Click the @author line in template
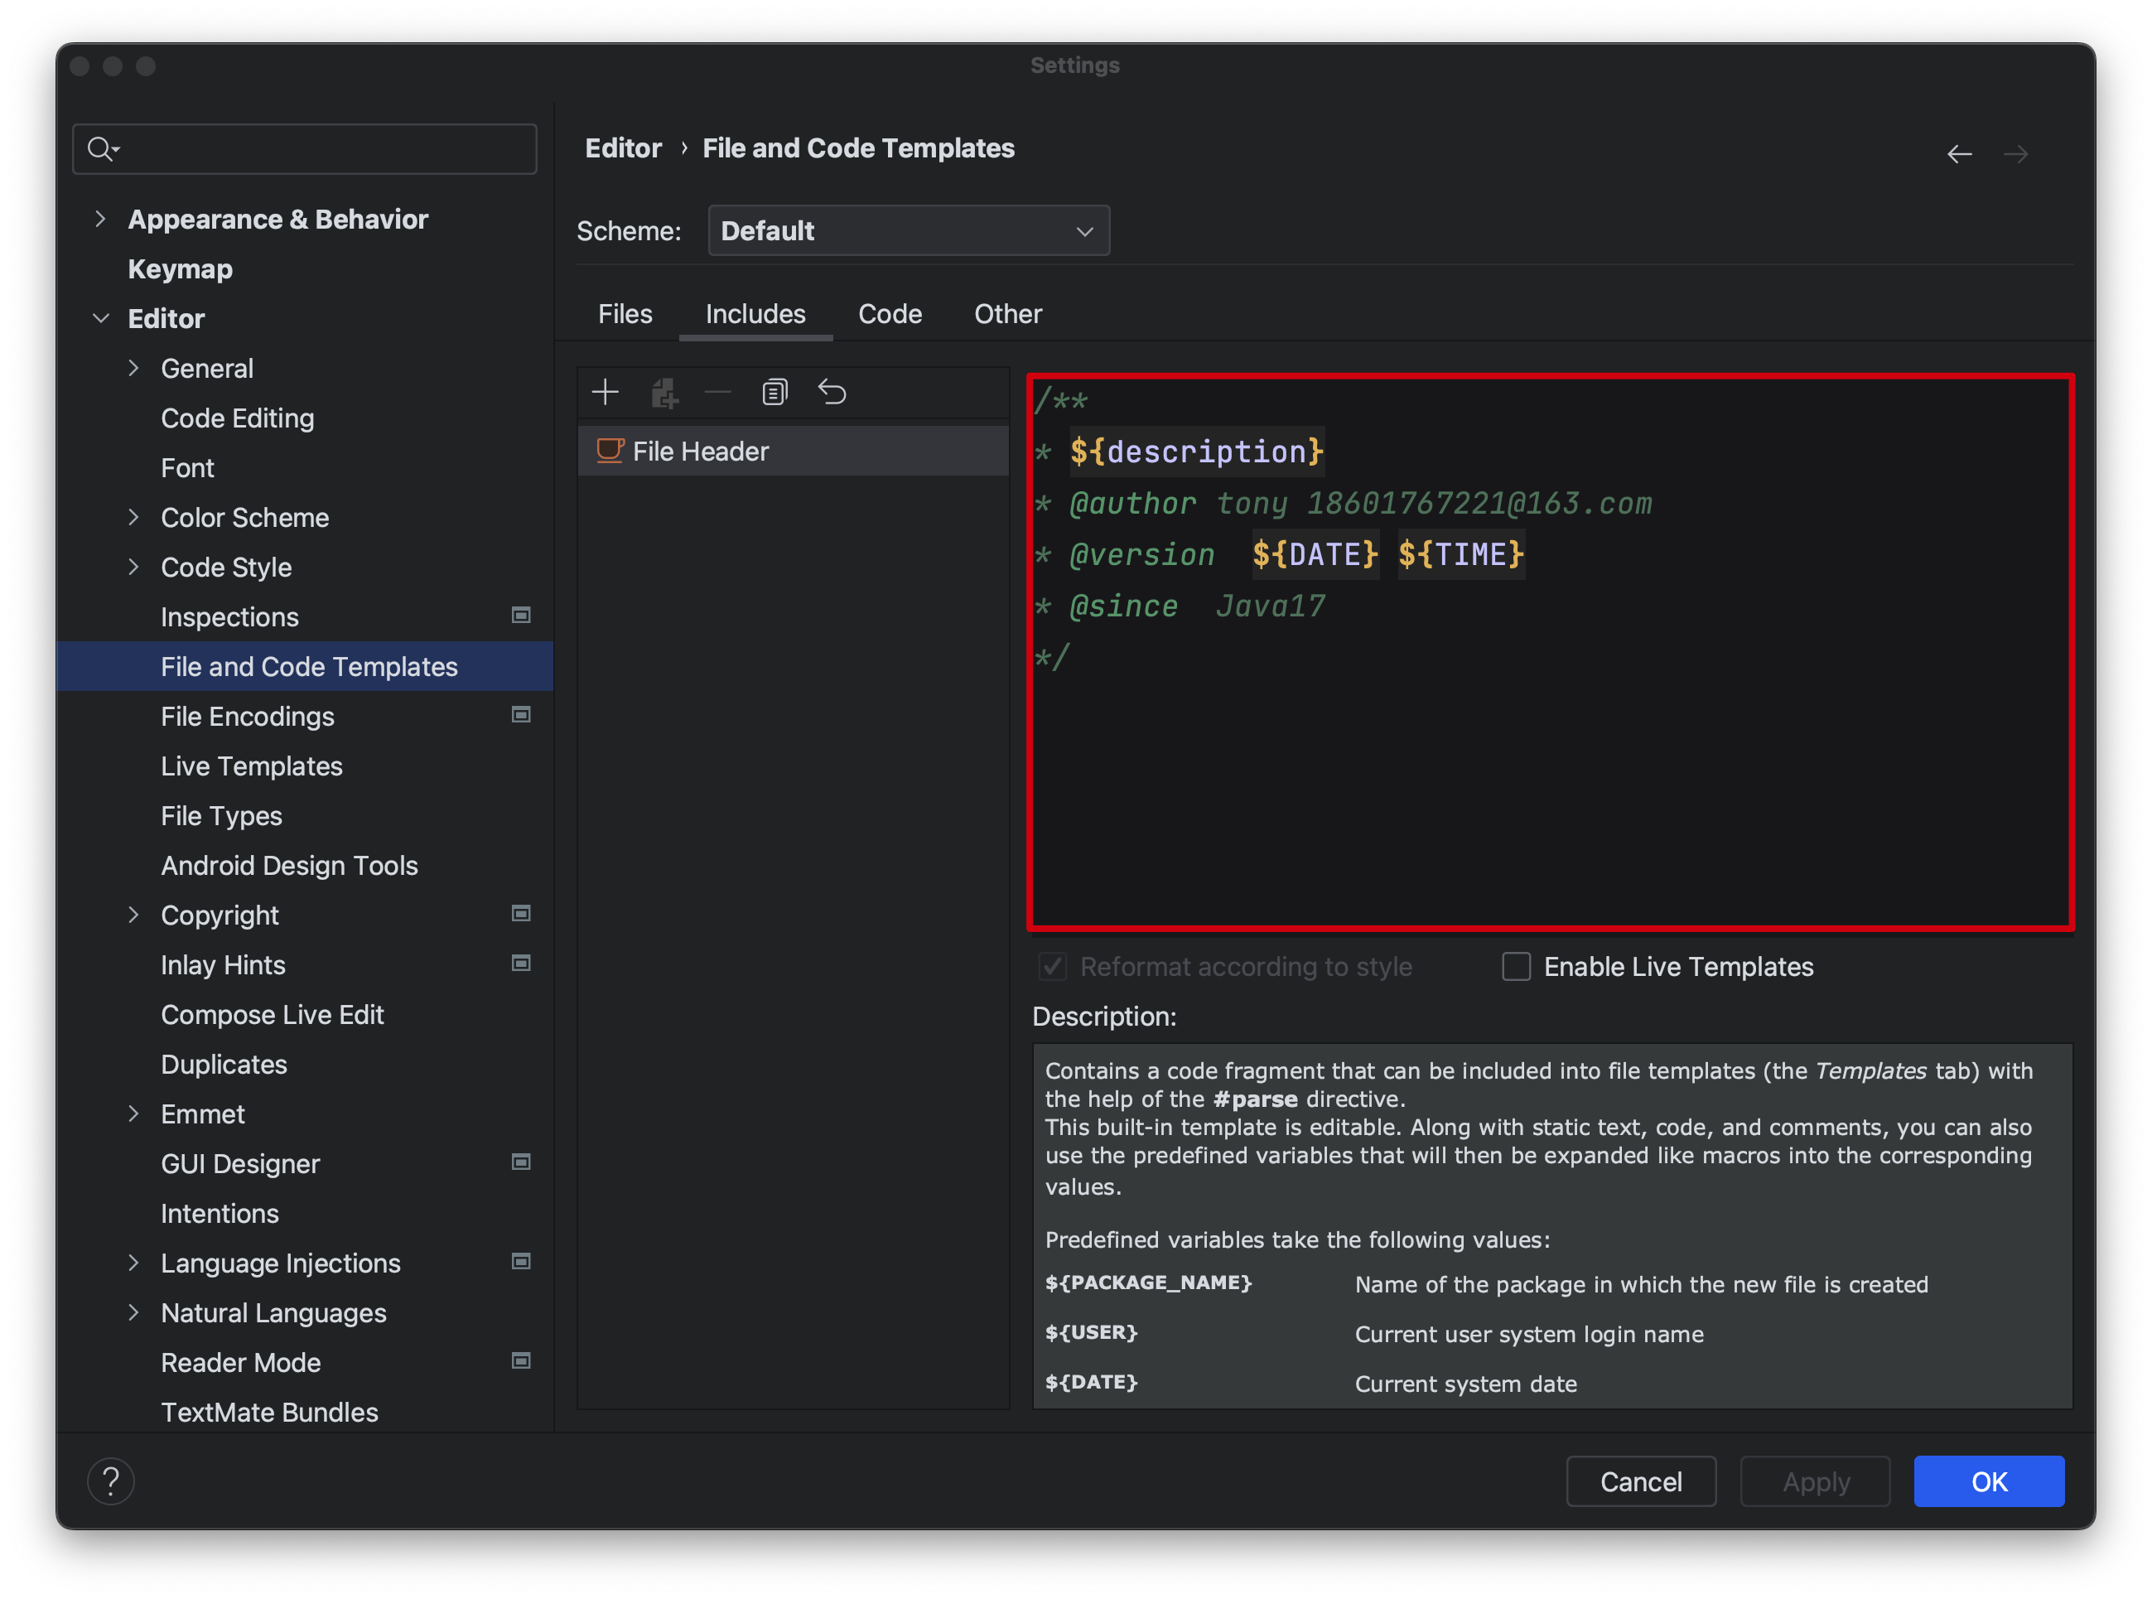 click(x=1343, y=504)
